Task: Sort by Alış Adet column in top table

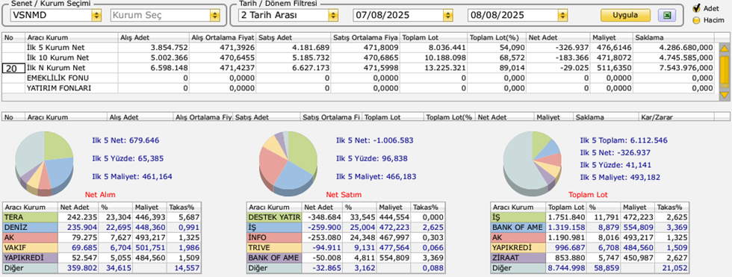Action: click(154, 37)
